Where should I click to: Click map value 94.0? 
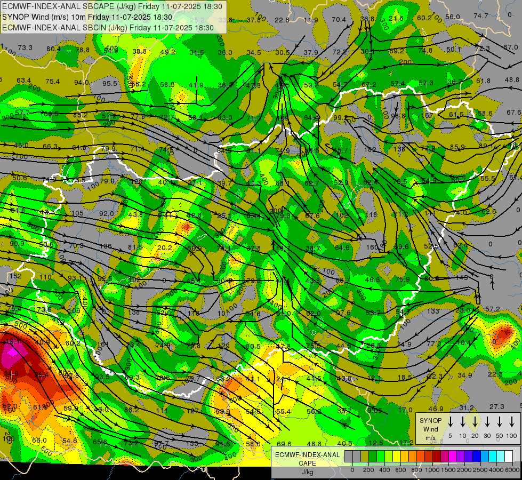[82, 82]
